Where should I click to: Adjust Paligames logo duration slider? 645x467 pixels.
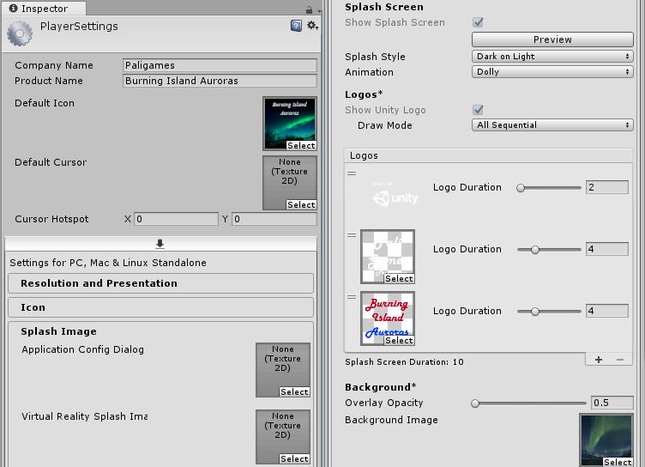point(549,250)
